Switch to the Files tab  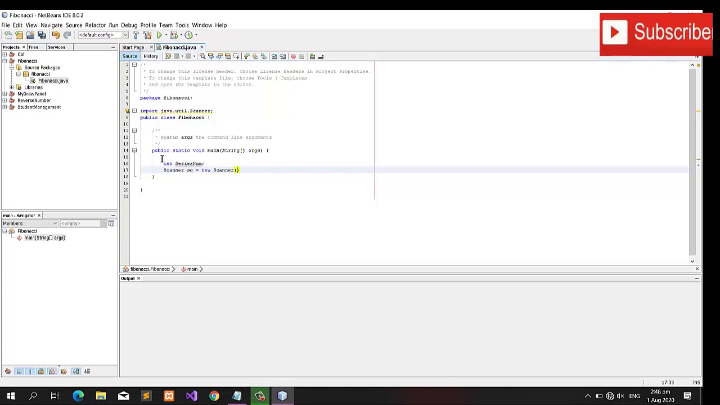[x=33, y=47]
